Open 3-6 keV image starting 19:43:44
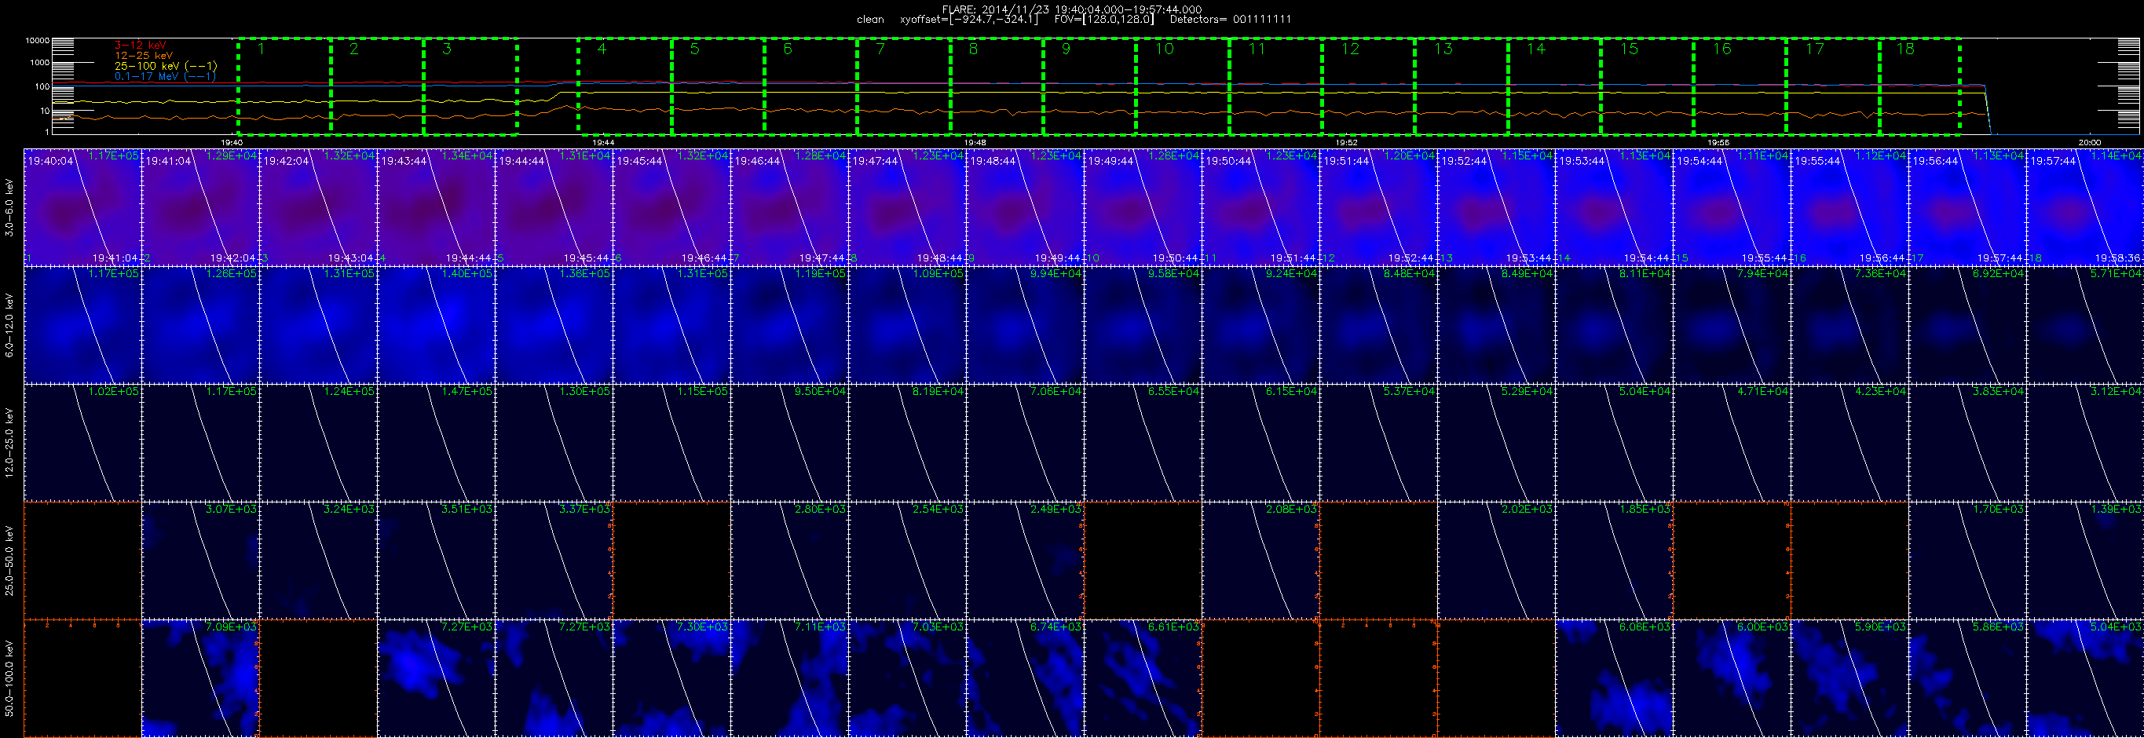 click(436, 207)
